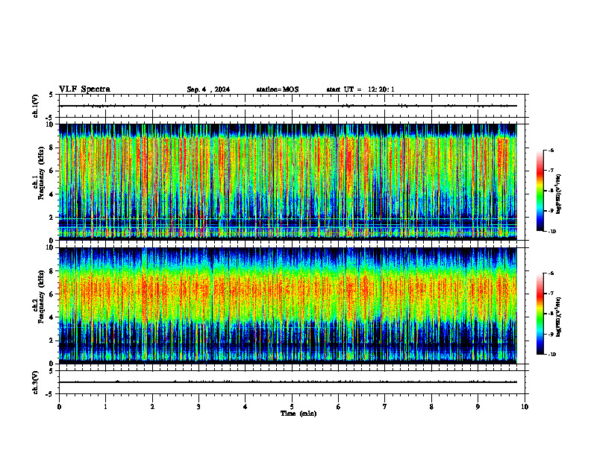
Task: Click the 'Time (min)' axis label
Action: pos(298,414)
